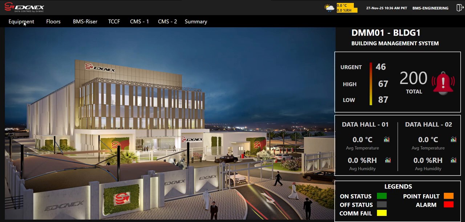Click the Edgnex building rendering image
The image size is (465, 222).
click(170, 124)
